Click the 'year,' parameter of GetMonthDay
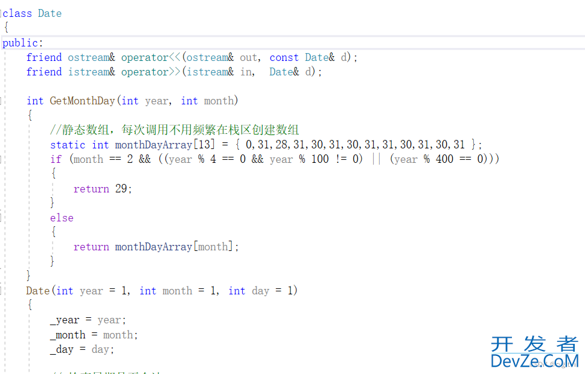The image size is (585, 374). click(158, 101)
